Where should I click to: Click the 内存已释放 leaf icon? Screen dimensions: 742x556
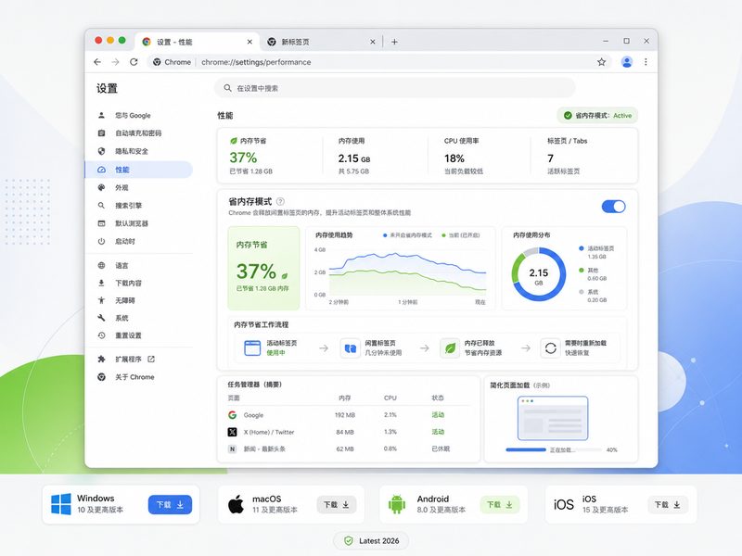(x=450, y=348)
